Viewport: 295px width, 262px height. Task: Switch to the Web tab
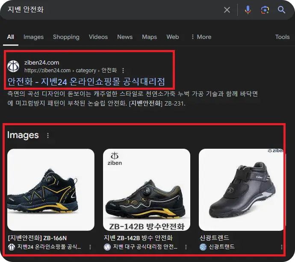173,37
